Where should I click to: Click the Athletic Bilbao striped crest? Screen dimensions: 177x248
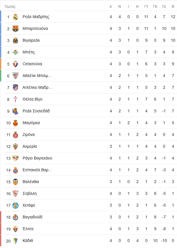(15, 76)
